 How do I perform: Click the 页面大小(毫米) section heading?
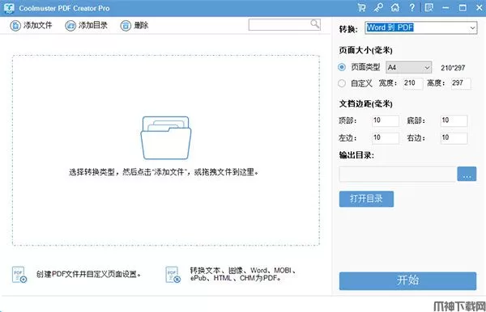pos(366,50)
